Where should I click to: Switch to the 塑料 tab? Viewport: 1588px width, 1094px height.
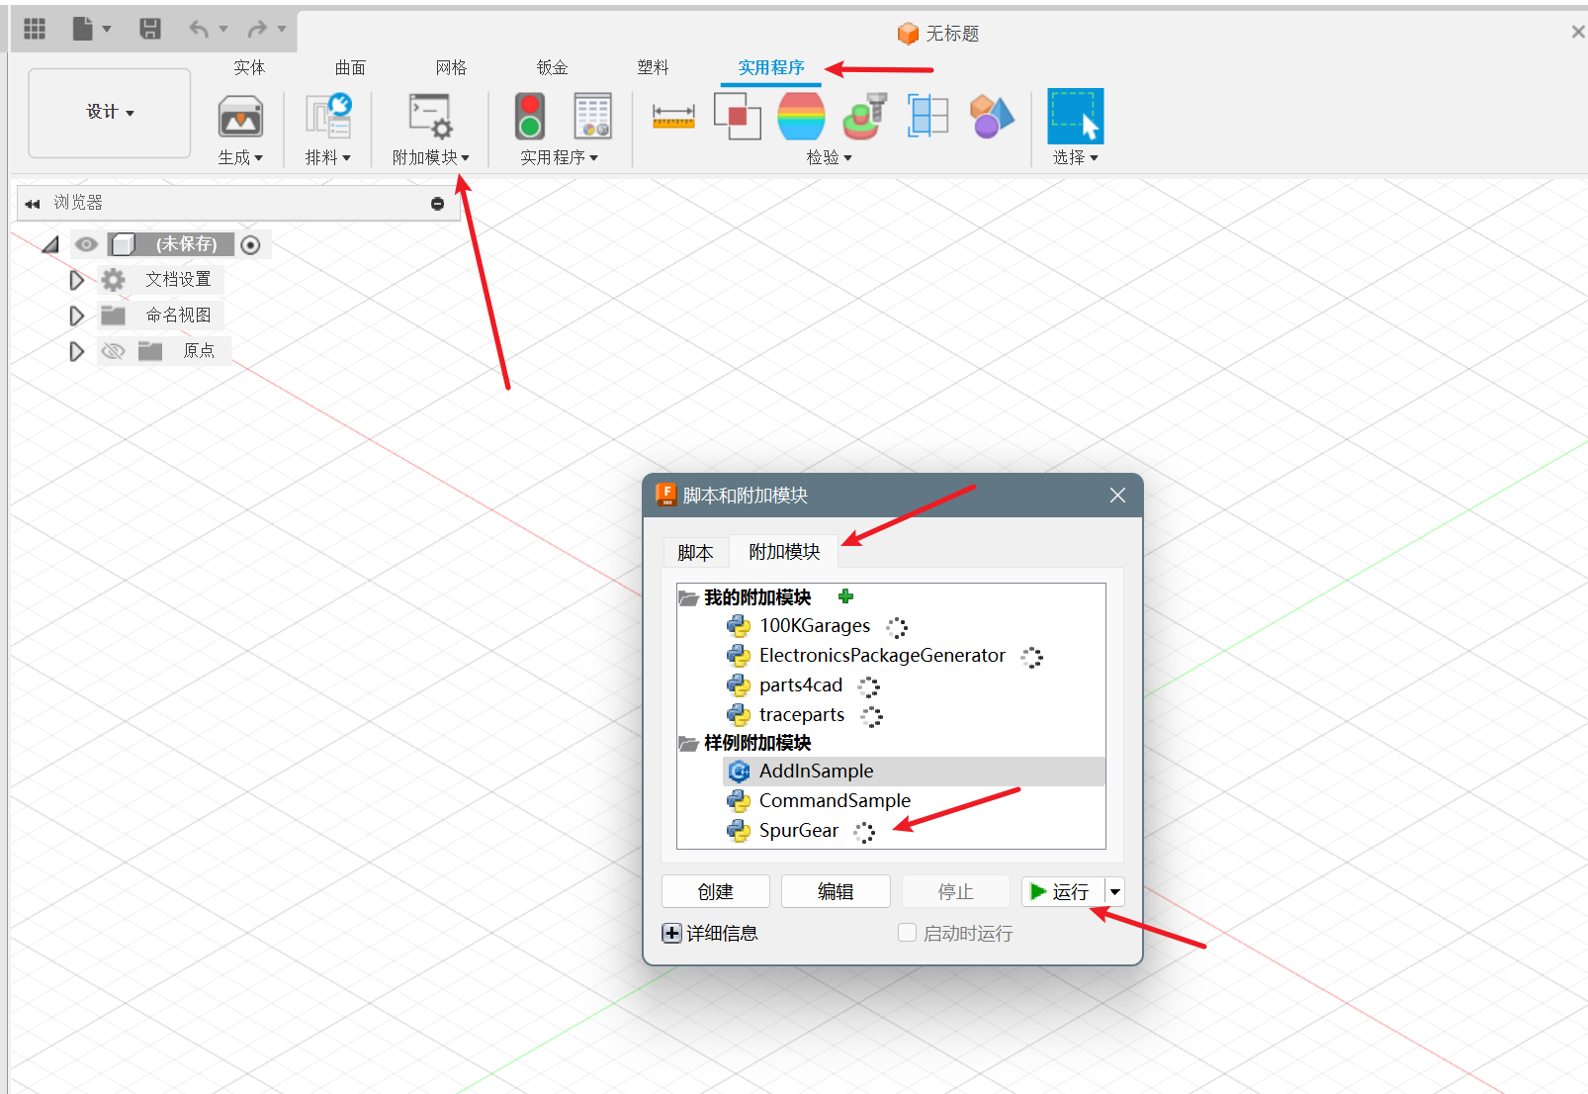(653, 67)
